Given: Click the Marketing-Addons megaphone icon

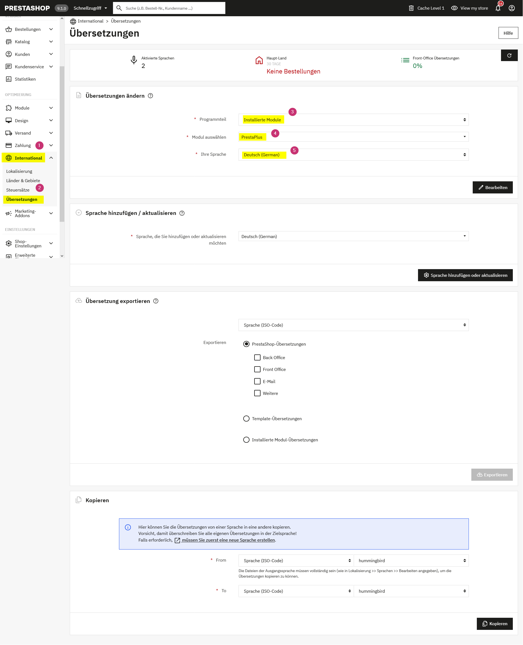Looking at the screenshot, I should point(9,214).
